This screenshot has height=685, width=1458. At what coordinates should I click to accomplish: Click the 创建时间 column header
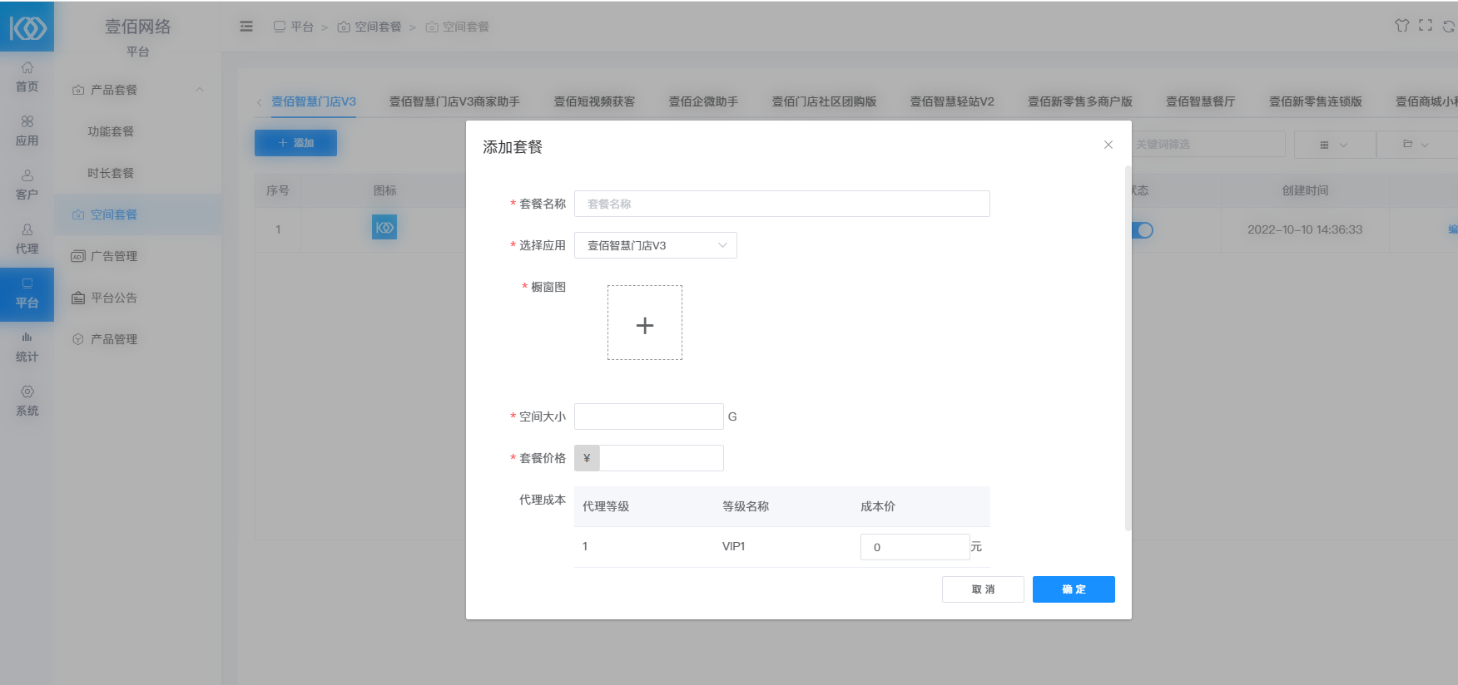pyautogui.click(x=1305, y=190)
